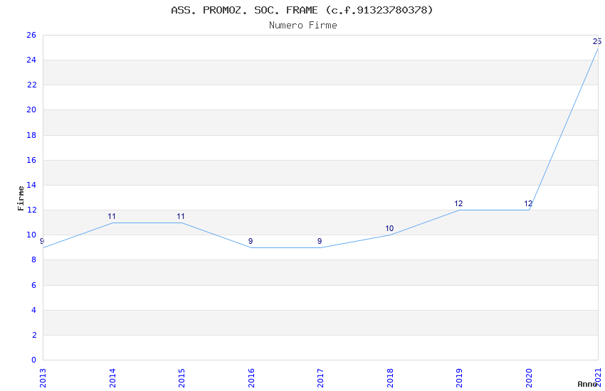Click the Firme y-axis label

coord(21,198)
